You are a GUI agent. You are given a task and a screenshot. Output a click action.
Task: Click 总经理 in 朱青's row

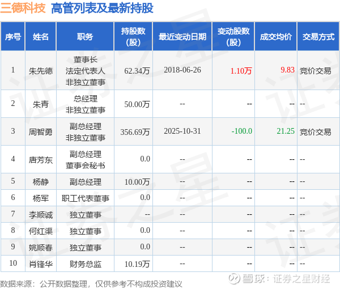pos(85,99)
